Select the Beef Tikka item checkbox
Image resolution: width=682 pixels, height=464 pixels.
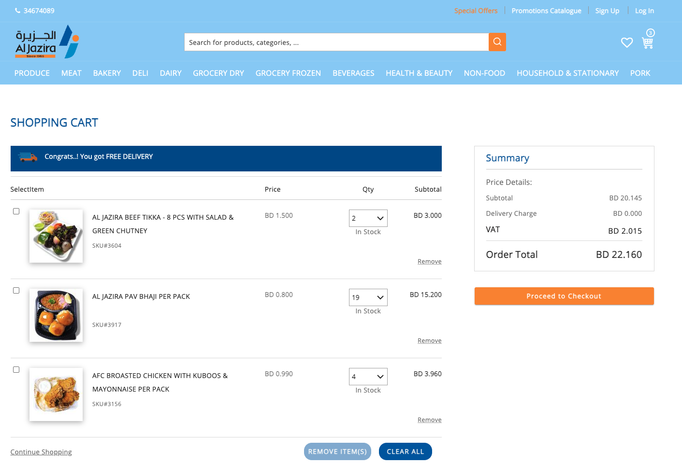(16, 211)
